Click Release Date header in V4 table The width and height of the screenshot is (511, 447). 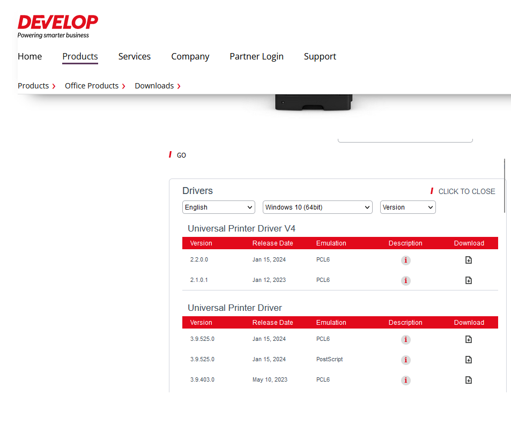(272, 243)
